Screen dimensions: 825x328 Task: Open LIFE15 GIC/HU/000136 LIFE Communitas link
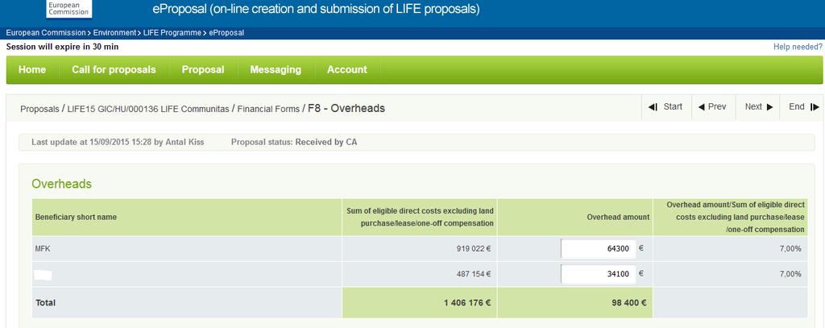pos(148,109)
